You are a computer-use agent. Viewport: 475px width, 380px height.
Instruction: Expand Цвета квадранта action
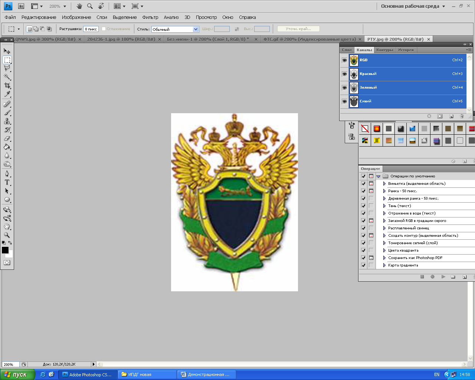pyautogui.click(x=384, y=250)
